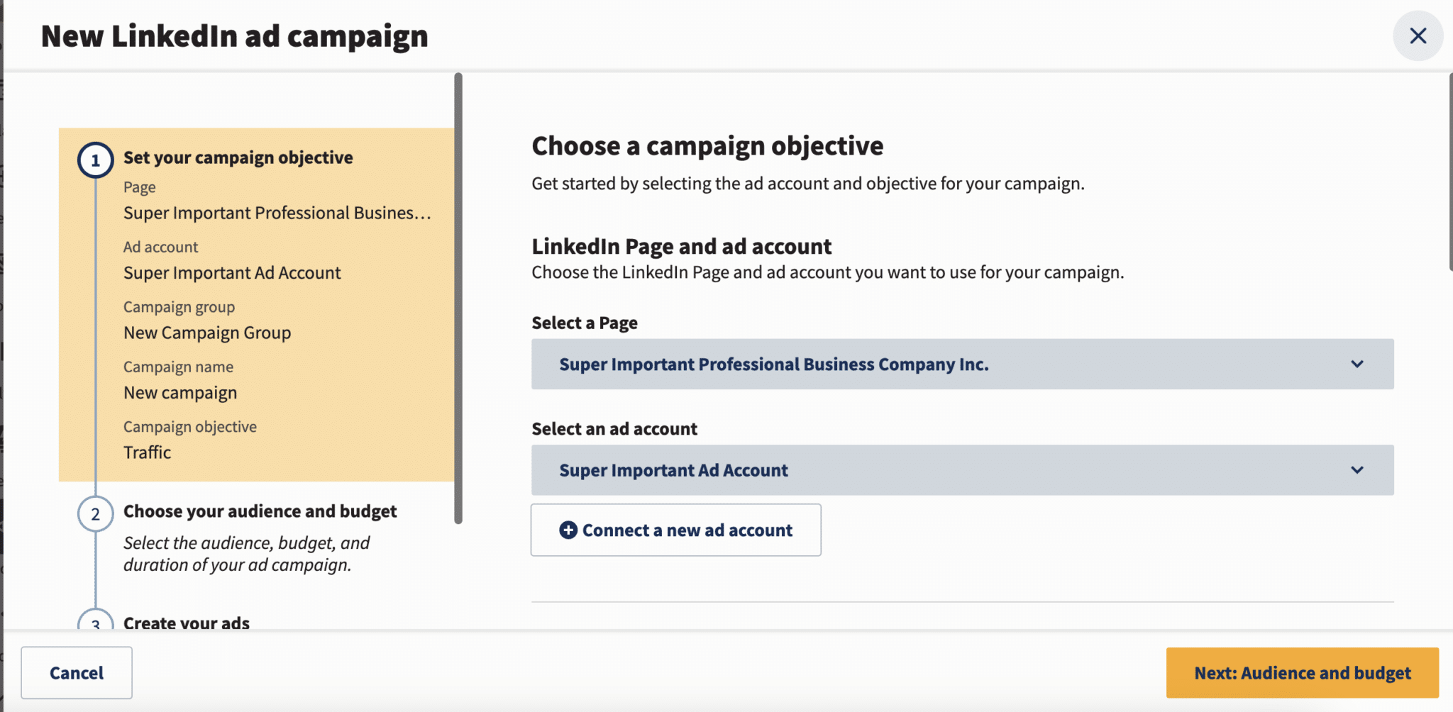Expand the ad account chevron arrow
The width and height of the screenshot is (1453, 712).
click(x=1357, y=469)
